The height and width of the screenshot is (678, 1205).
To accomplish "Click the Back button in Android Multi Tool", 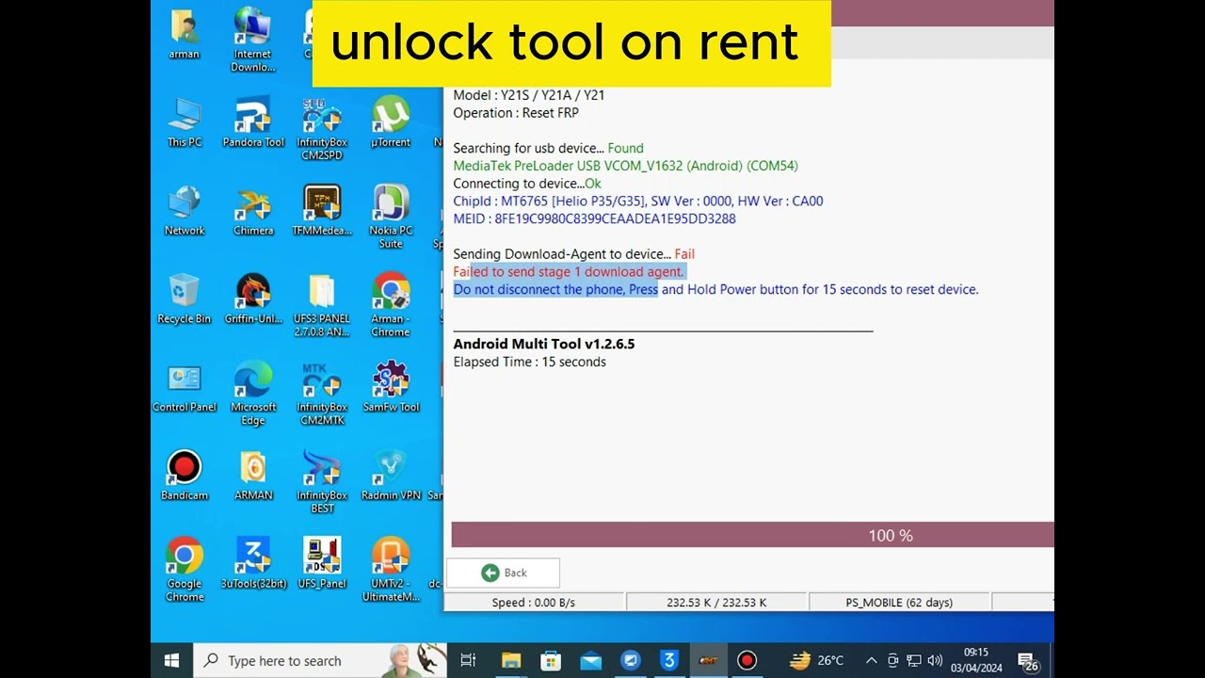I will 503,573.
